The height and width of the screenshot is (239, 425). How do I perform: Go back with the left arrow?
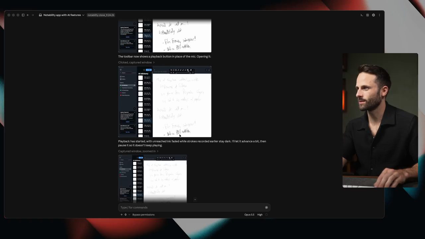pyautogui.click(x=28, y=15)
